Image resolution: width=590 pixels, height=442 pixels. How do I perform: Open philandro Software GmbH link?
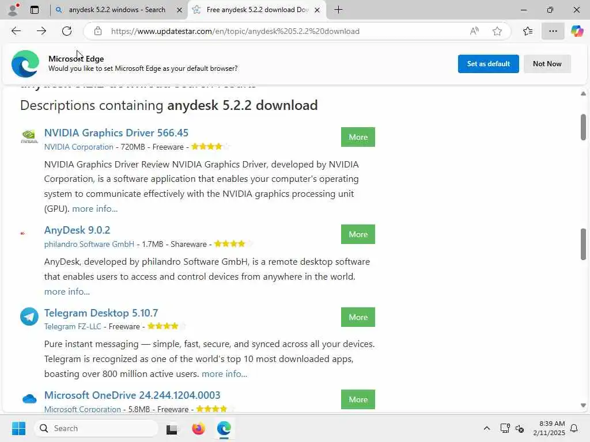coord(89,244)
